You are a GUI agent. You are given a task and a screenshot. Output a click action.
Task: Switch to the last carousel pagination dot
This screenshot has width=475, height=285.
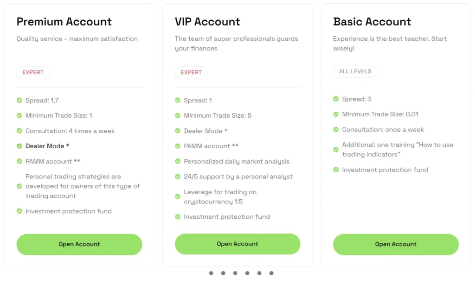point(271,273)
